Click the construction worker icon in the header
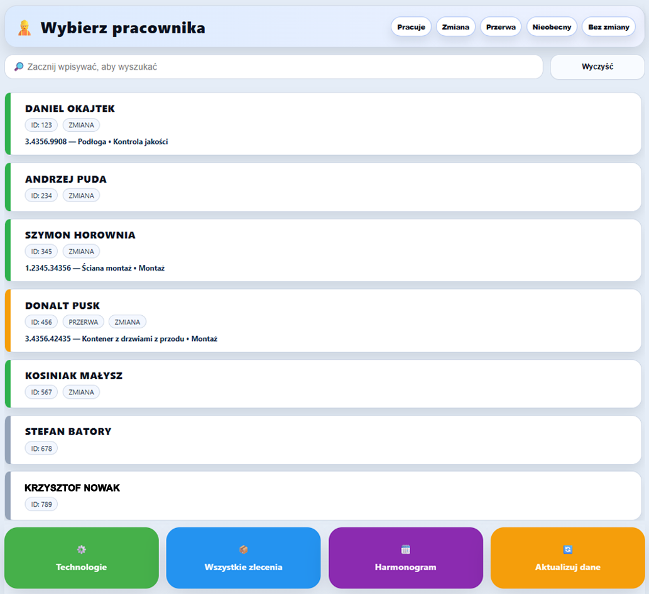Screen dimensions: 649x594 click(24, 26)
